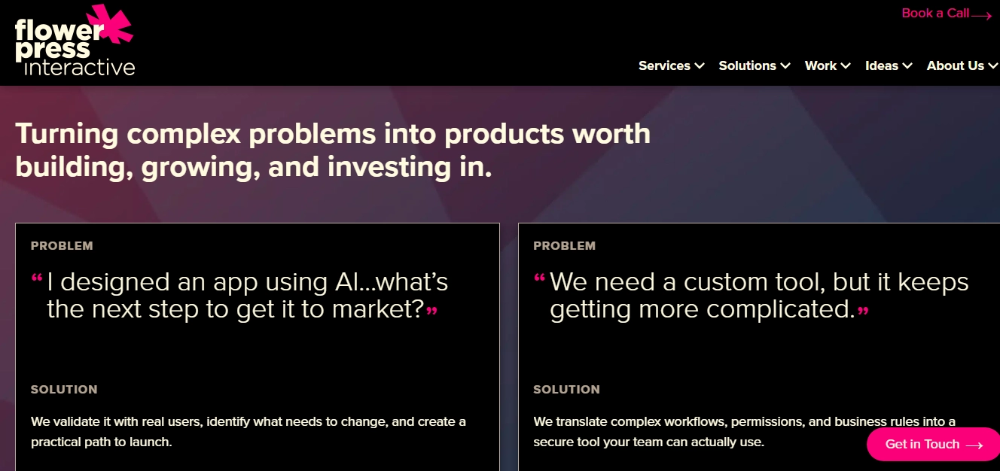Viewport: 1000px width, 471px height.
Task: Open the Solutions navigation menu
Action: (755, 65)
